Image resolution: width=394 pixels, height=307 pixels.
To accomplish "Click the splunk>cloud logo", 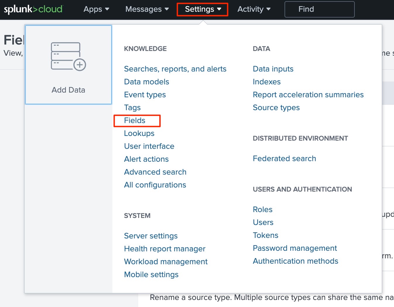I will coord(33,9).
